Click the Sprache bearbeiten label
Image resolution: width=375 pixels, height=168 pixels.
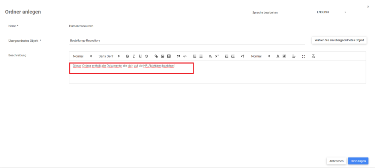coord(265,12)
